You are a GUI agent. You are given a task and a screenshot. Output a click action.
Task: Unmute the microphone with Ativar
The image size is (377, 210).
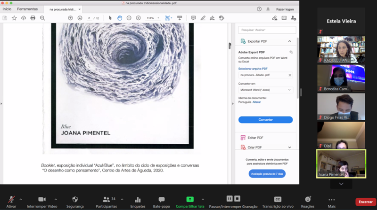tap(11, 202)
